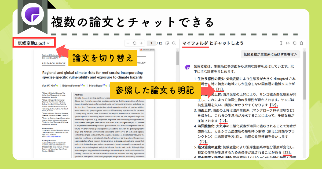The image size is (322, 169).
Task: Click the user message 気候変動が生態系に及ぼす影響は
Action: (270, 54)
